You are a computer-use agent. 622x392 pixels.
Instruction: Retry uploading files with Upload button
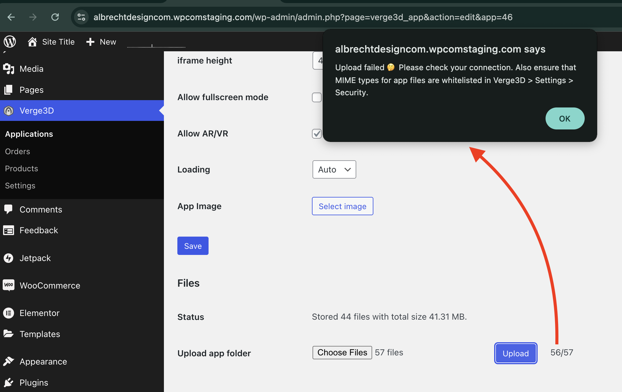tap(515, 353)
